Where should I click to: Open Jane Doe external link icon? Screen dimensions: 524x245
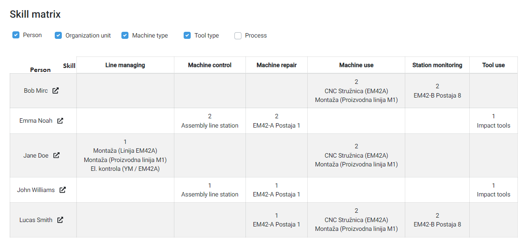pyautogui.click(x=57, y=155)
